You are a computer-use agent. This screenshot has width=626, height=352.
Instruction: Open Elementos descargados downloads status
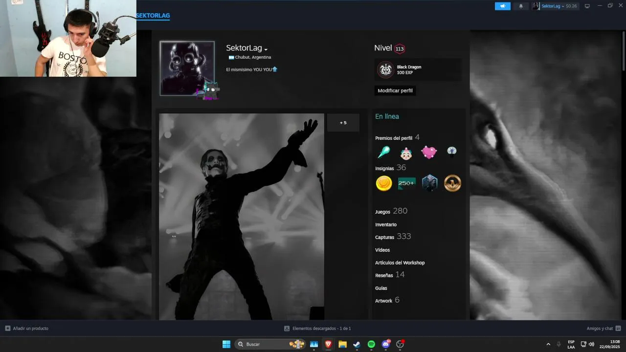(x=317, y=329)
